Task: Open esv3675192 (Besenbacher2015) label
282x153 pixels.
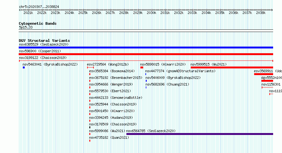Action: [116, 78]
